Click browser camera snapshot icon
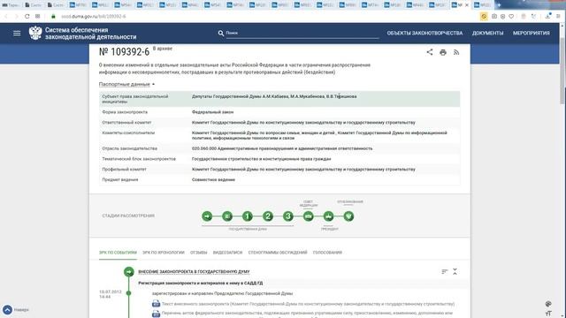 (494, 16)
